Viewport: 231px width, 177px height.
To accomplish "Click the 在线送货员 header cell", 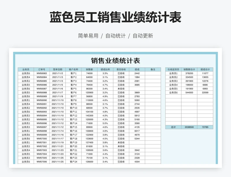I will 173,69.
